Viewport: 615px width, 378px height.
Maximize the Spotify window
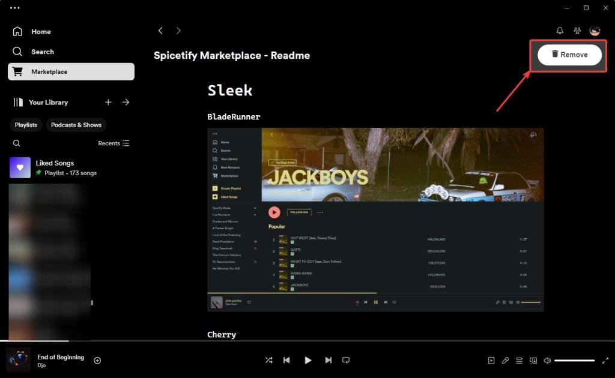coord(586,8)
